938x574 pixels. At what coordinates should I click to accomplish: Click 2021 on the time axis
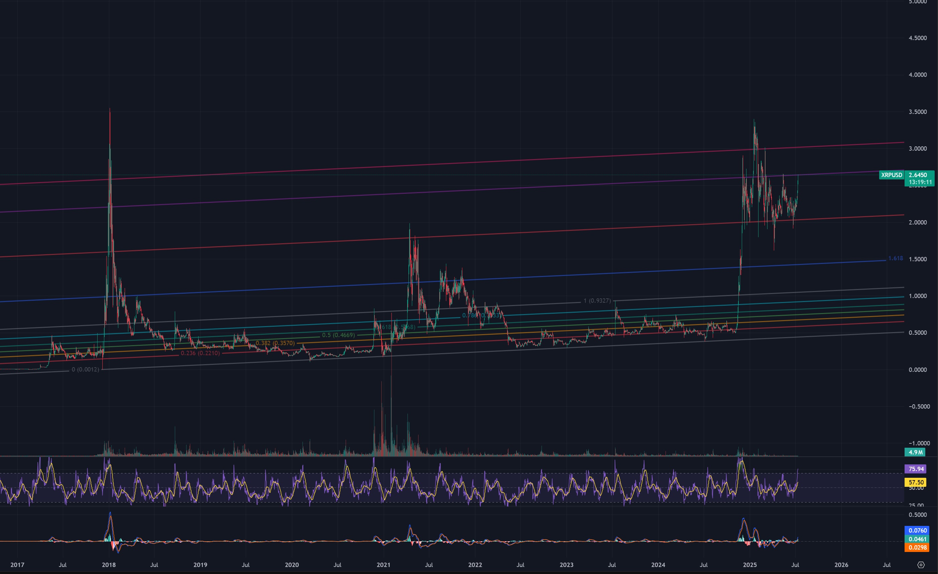point(383,565)
